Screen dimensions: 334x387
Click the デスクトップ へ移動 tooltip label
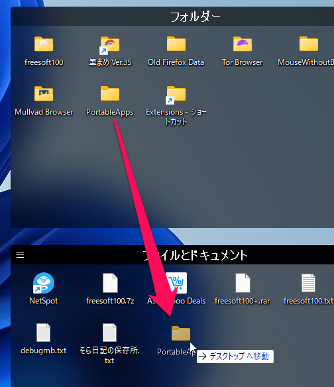(x=235, y=357)
